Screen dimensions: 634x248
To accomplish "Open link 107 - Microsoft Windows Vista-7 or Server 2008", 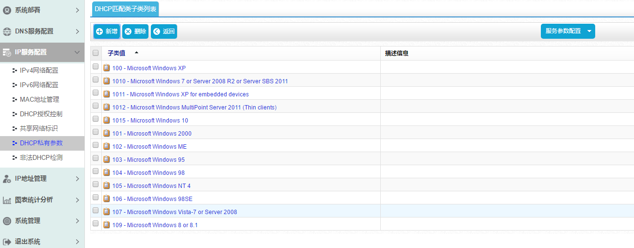I will pos(175,212).
